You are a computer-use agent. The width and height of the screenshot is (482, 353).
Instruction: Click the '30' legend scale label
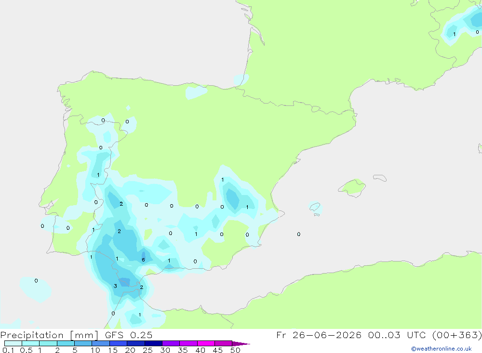click(x=165, y=350)
